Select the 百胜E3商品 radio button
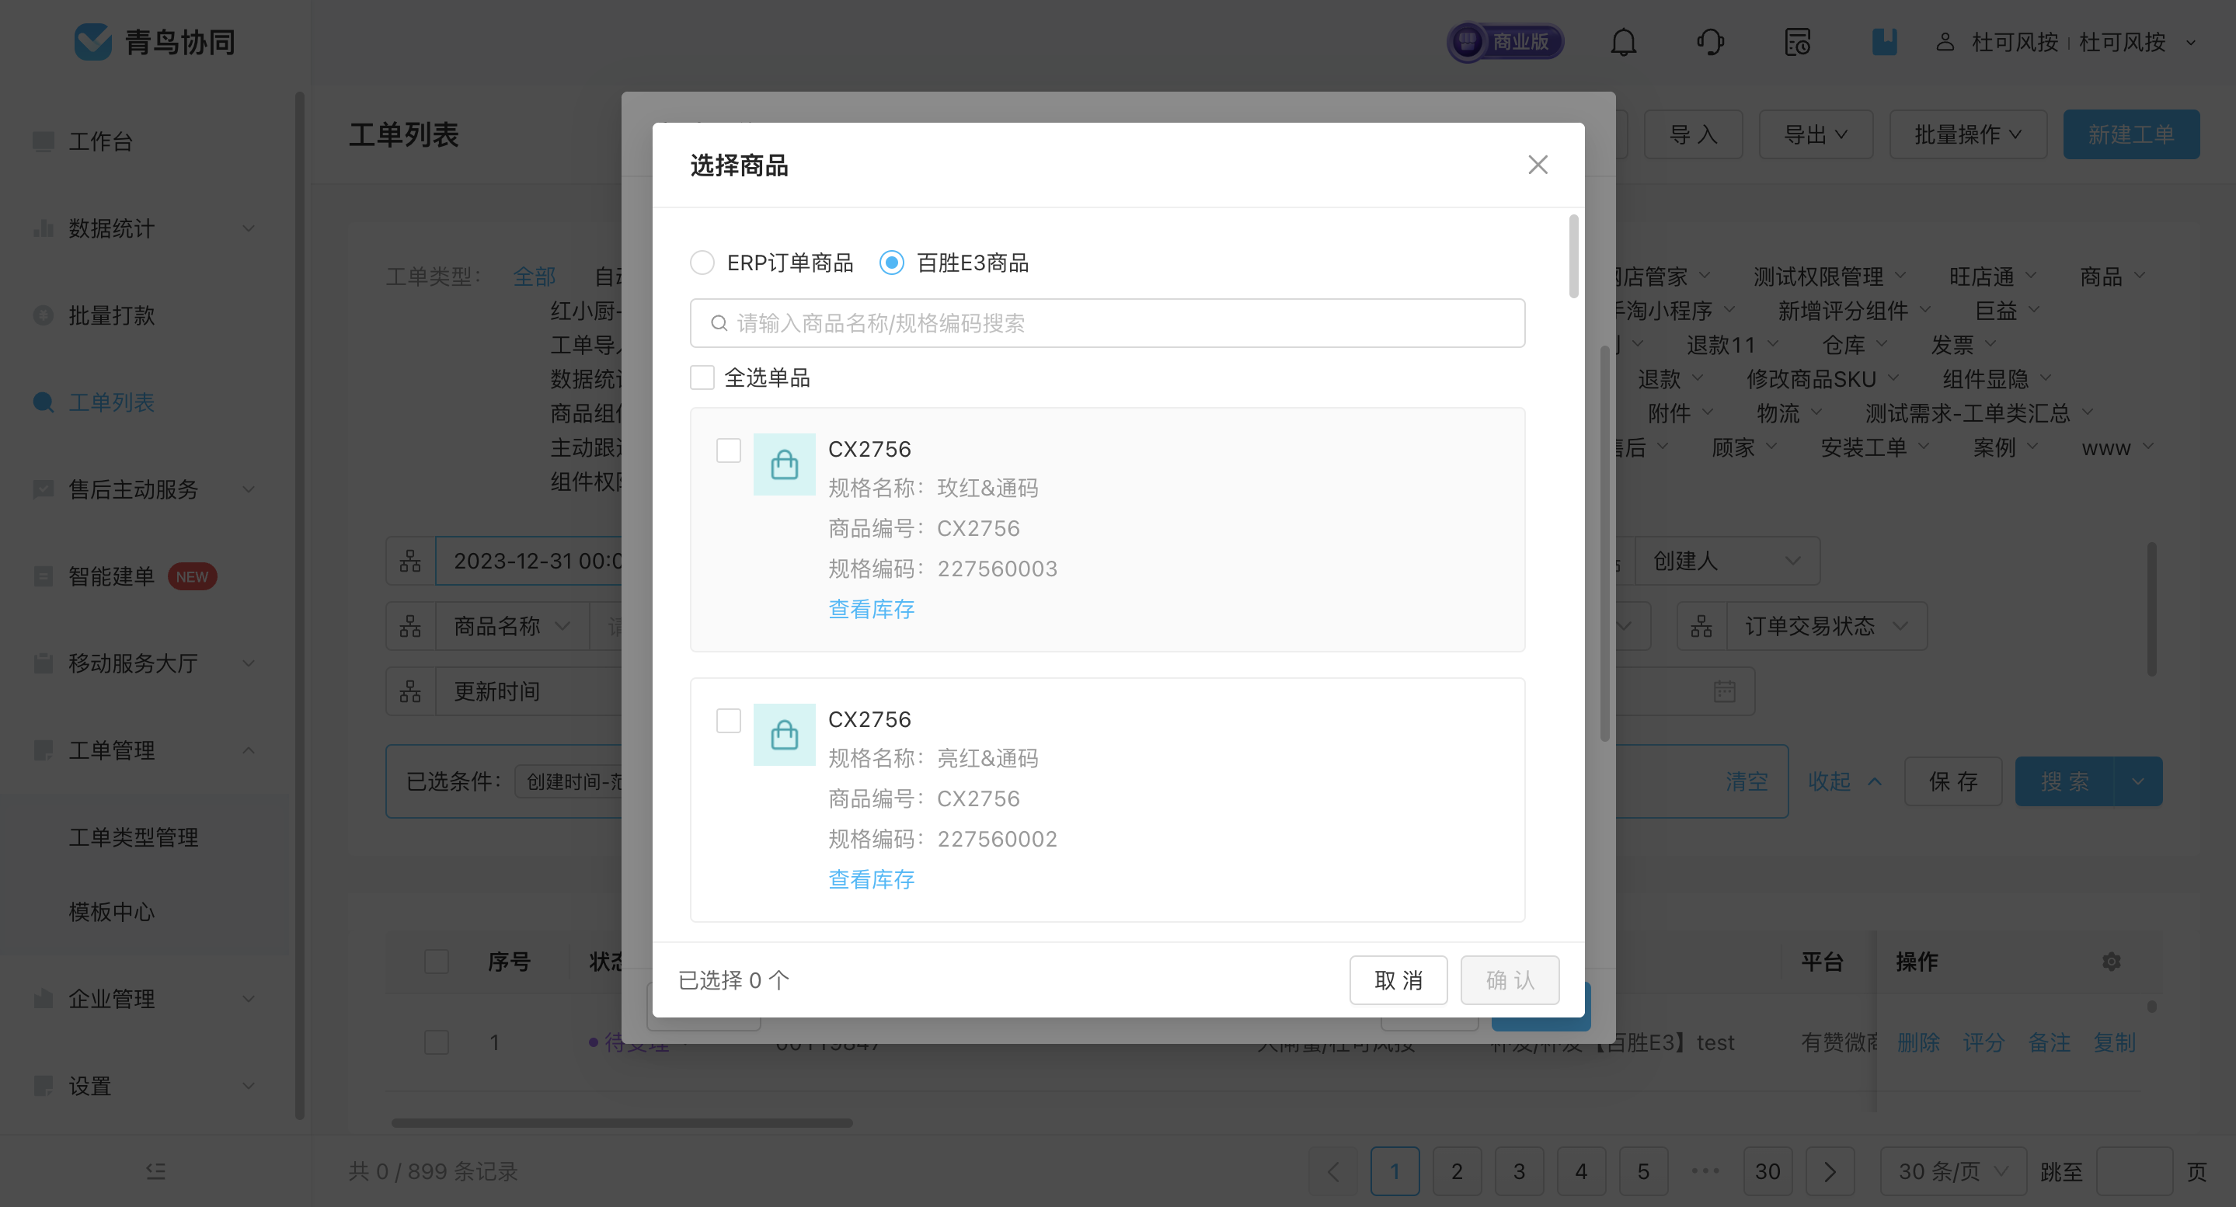2236x1207 pixels. coord(891,262)
